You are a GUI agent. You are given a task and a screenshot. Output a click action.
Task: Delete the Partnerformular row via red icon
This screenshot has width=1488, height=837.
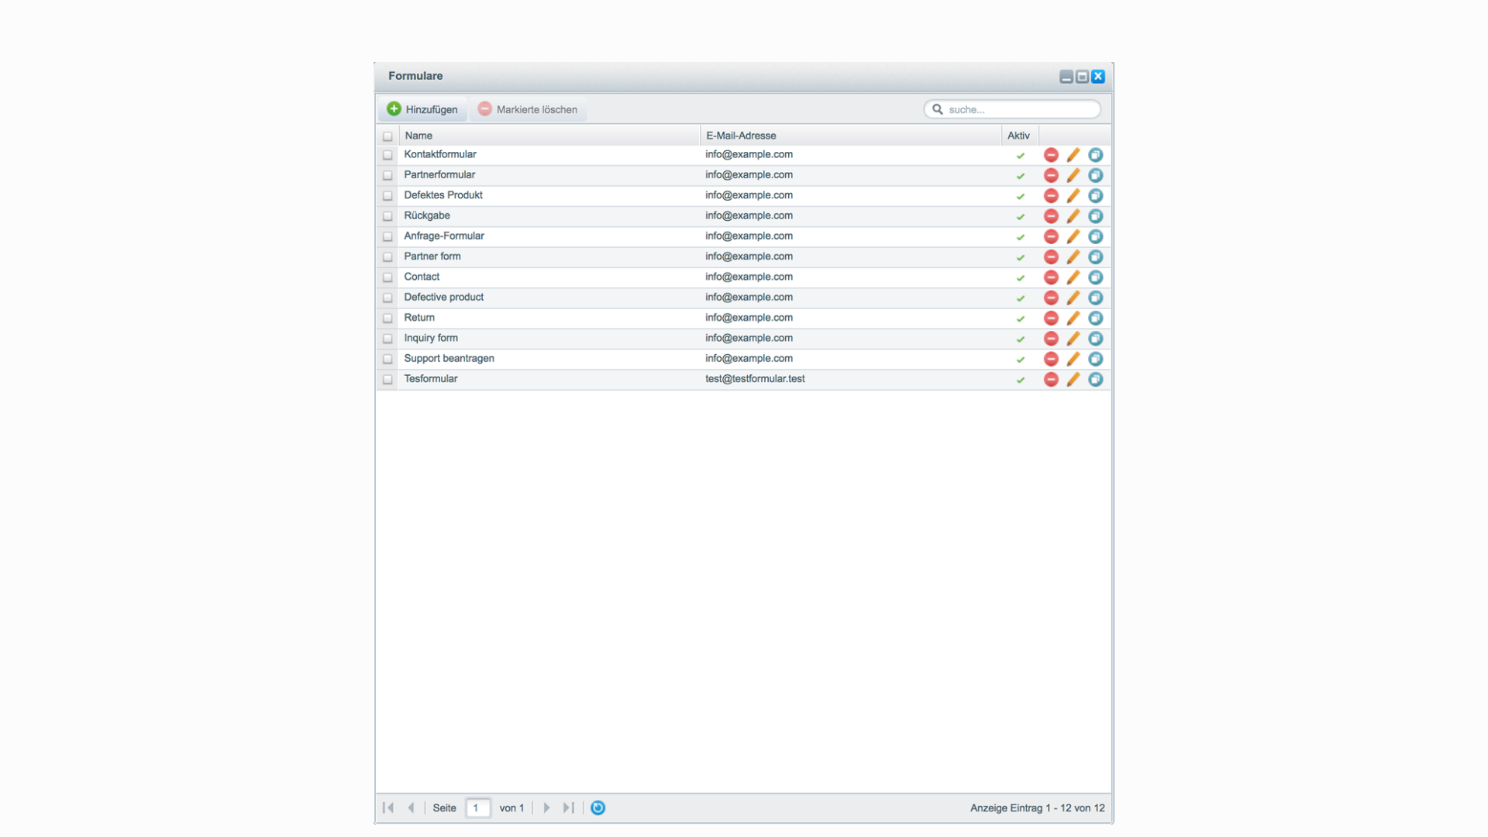(x=1051, y=175)
